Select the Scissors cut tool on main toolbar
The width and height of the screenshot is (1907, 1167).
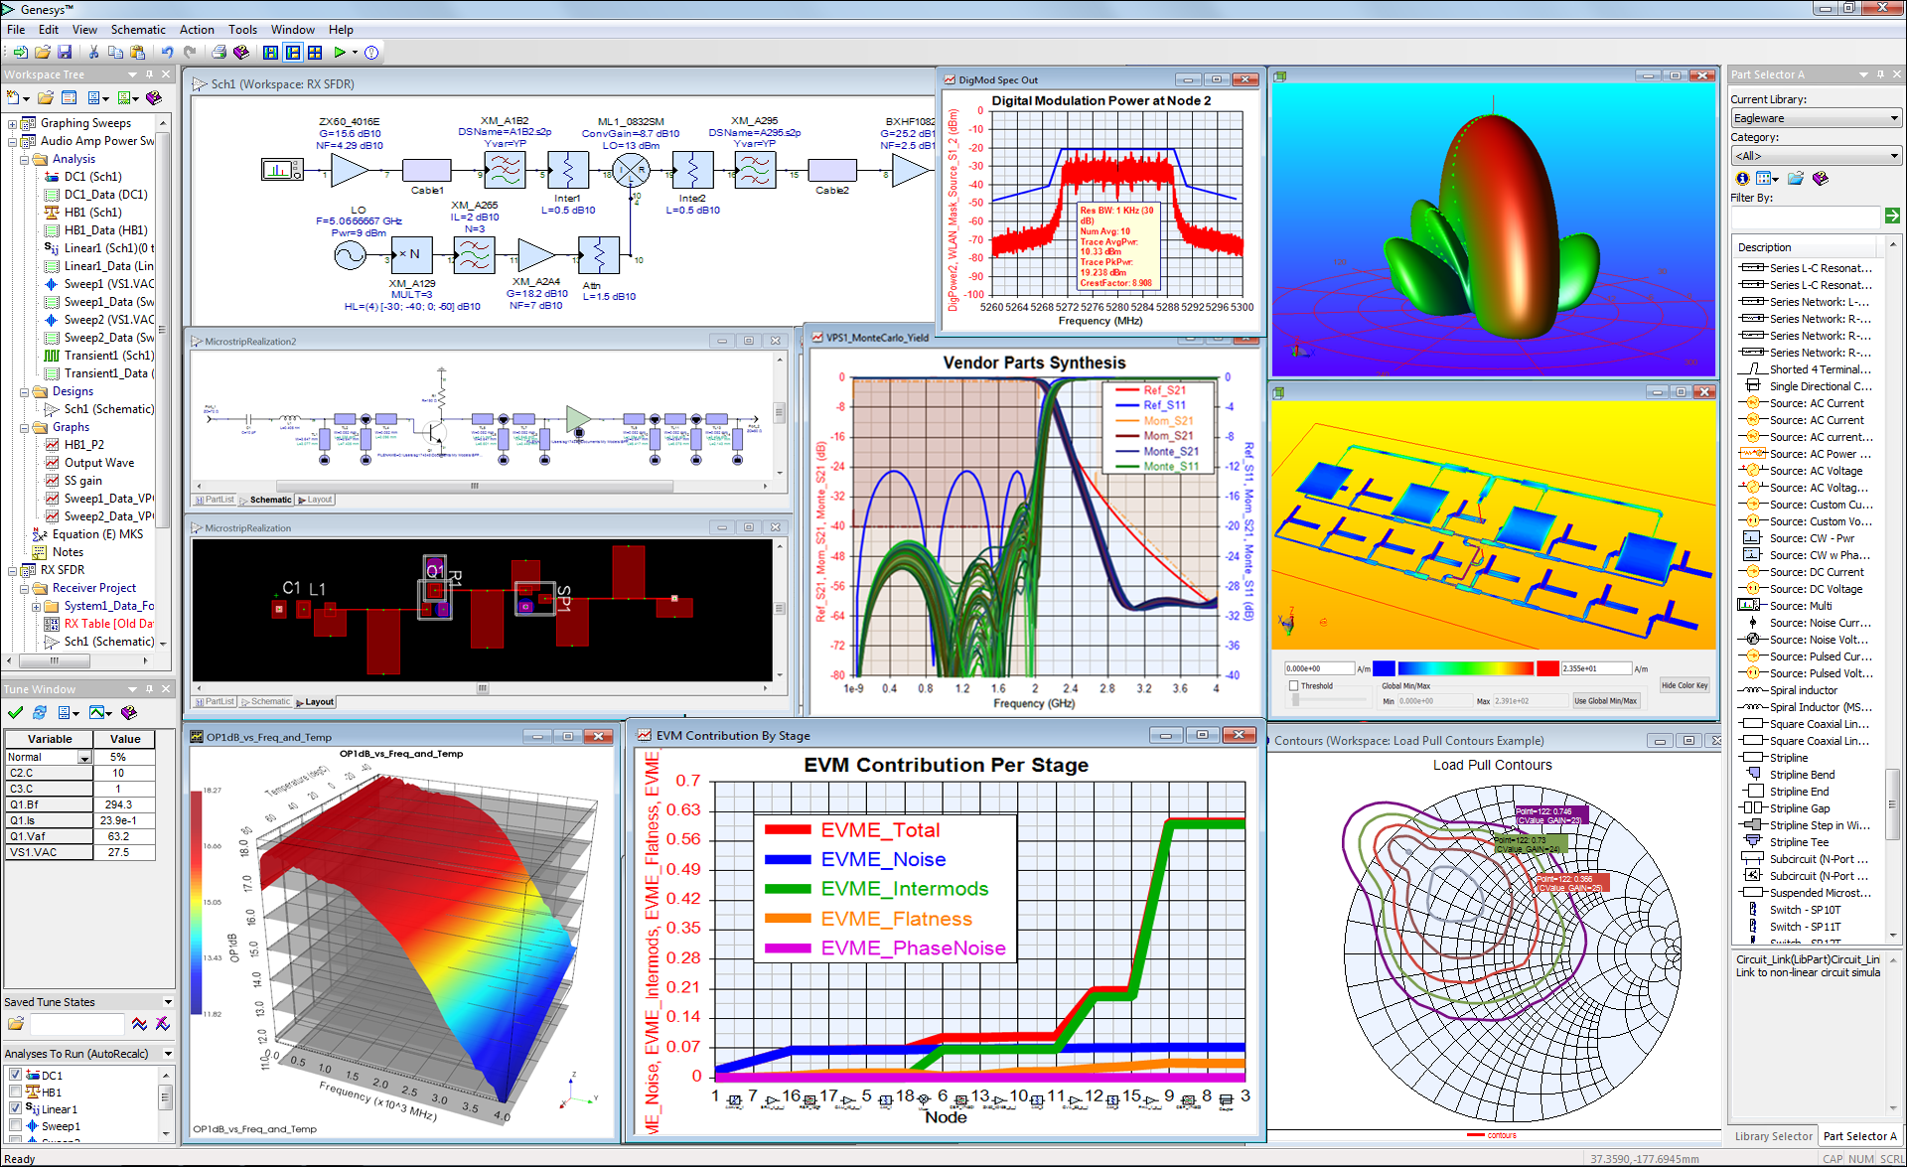95,53
